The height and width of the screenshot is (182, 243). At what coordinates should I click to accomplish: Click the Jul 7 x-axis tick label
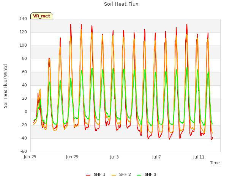pos(156,157)
